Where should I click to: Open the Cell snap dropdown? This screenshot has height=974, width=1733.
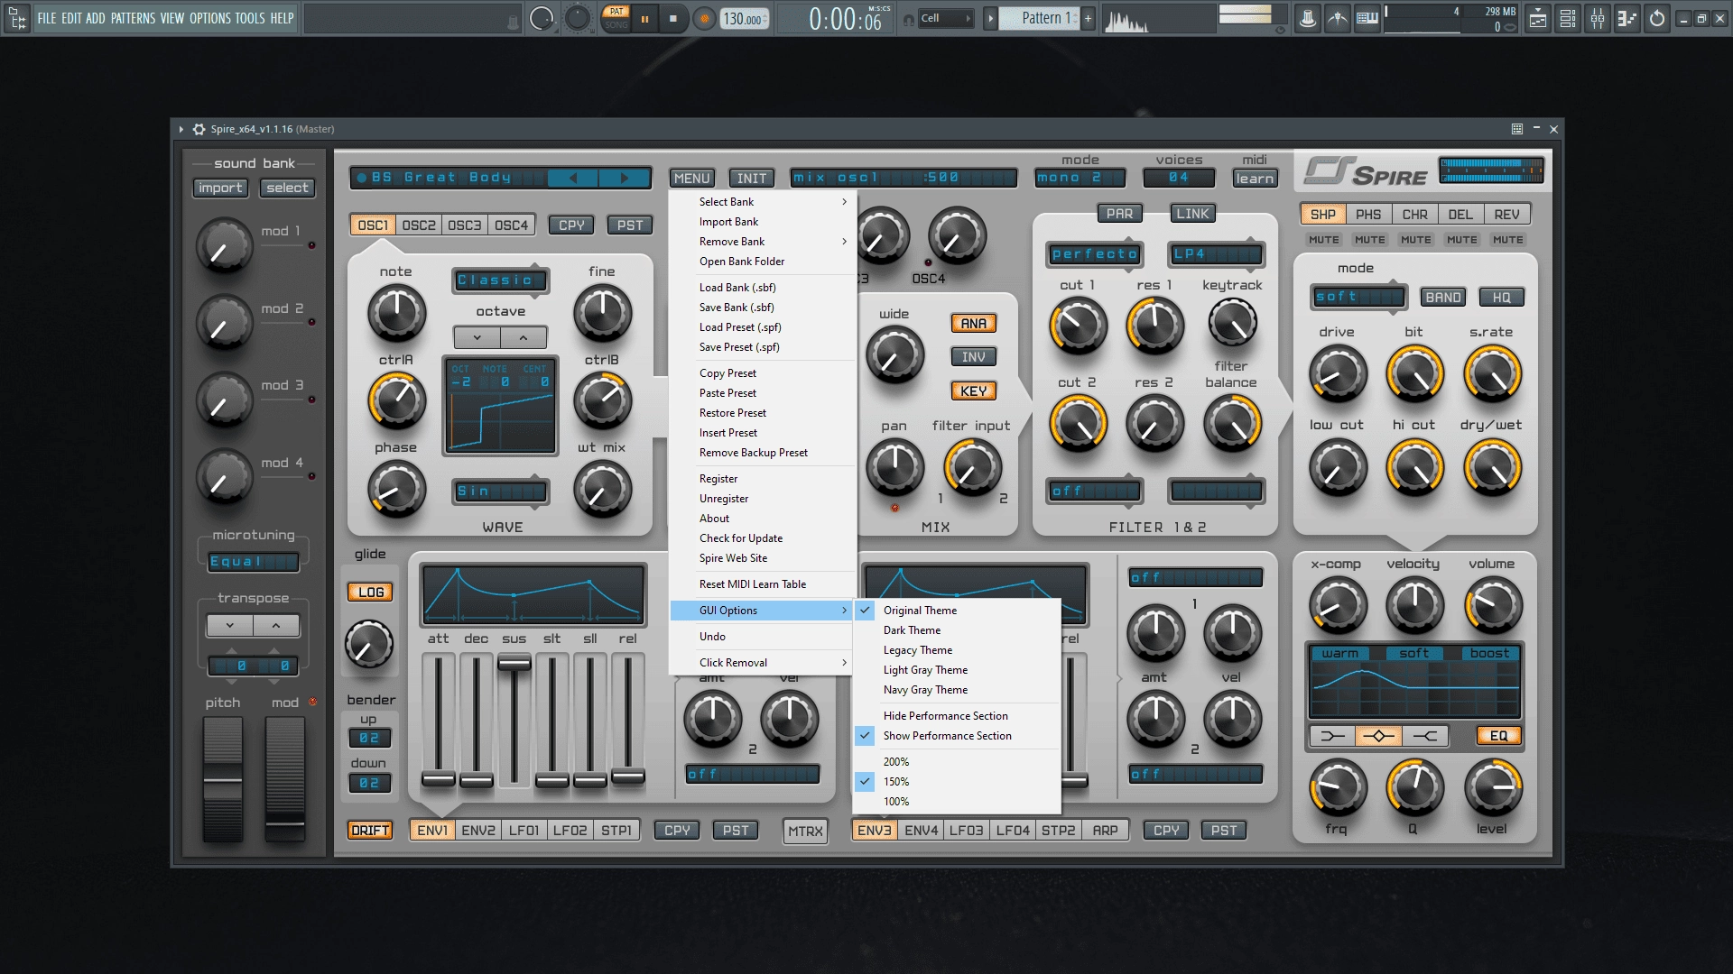[x=946, y=18]
